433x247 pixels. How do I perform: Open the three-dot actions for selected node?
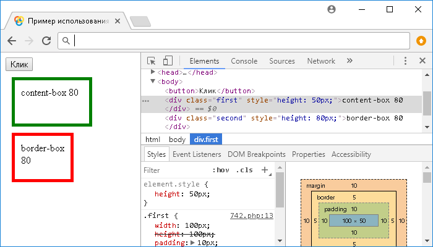pyautogui.click(x=145, y=101)
